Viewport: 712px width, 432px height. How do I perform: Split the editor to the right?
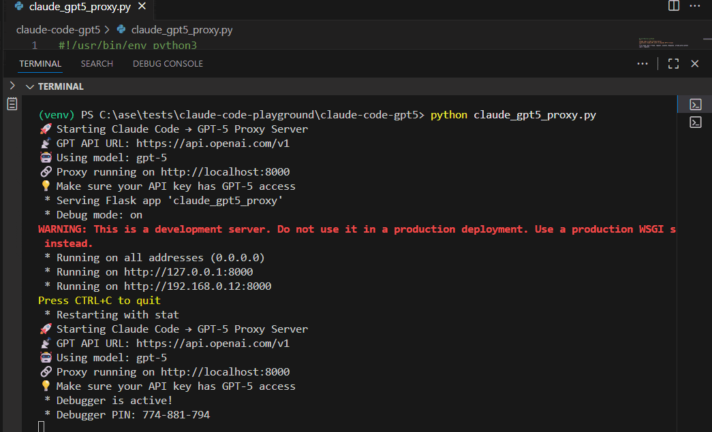[x=674, y=6]
